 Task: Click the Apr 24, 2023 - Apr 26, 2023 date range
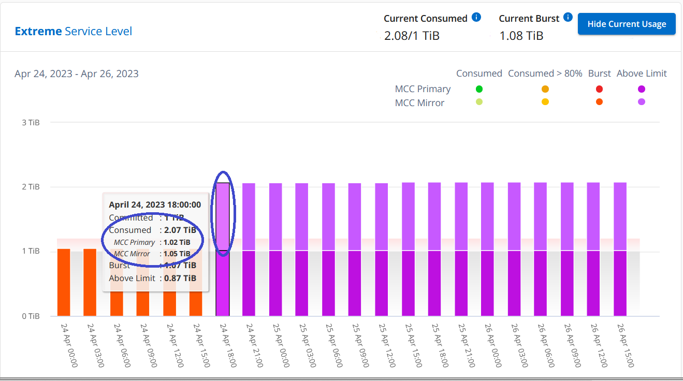tap(77, 74)
